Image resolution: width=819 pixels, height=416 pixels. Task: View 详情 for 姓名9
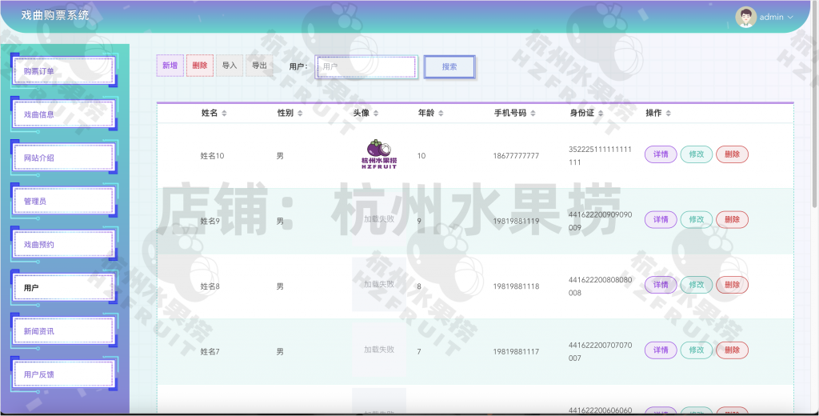click(661, 219)
